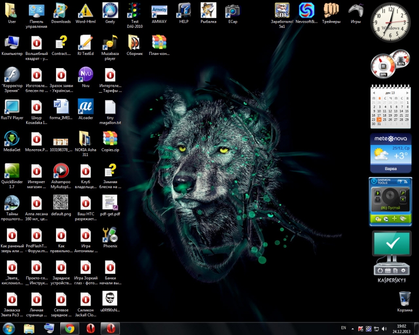Open Windows Explorer from the taskbar
Image resolution: width=419 pixels, height=335 pixels.
click(x=29, y=328)
